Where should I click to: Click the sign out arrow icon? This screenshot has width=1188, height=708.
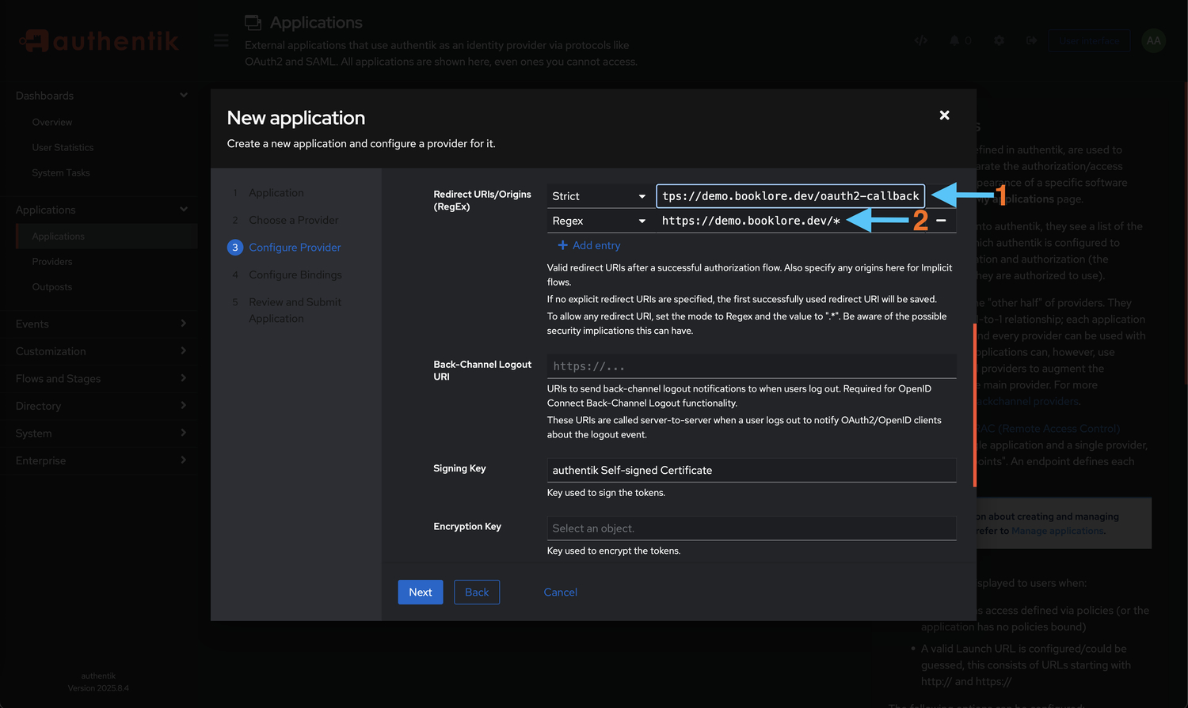1031,40
